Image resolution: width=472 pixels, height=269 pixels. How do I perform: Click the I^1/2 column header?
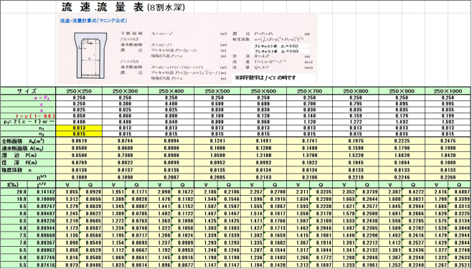tap(42, 184)
